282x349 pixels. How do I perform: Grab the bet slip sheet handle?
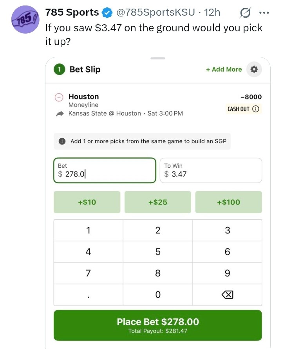point(157,58)
